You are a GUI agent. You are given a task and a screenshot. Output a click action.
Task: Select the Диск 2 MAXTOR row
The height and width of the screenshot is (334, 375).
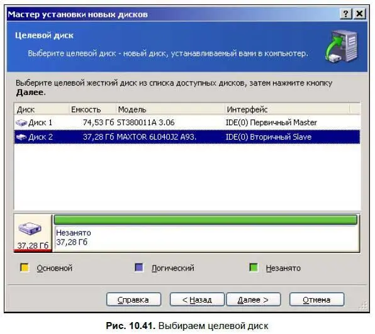click(x=187, y=136)
